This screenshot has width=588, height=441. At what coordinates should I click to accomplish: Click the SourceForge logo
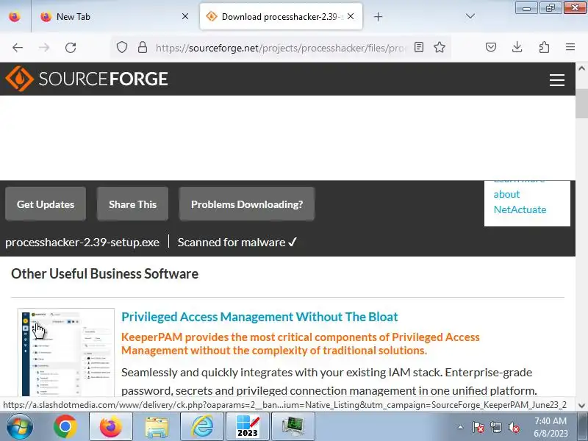(87, 79)
